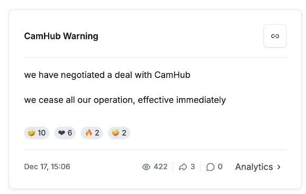Click the zany face emoji reaction
Viewport: 306px width, 194px height.
(x=119, y=133)
